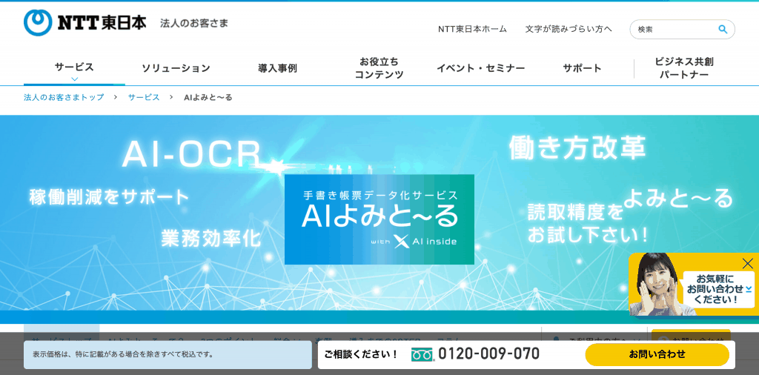
Task: Click the operator woman chat image
Action: click(656, 285)
